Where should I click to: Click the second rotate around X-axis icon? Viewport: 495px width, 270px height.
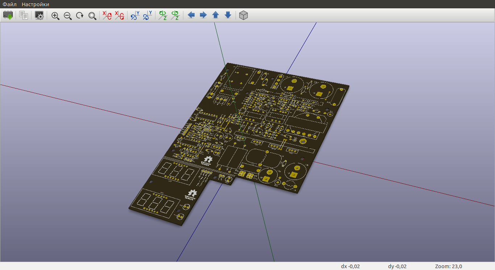click(119, 15)
